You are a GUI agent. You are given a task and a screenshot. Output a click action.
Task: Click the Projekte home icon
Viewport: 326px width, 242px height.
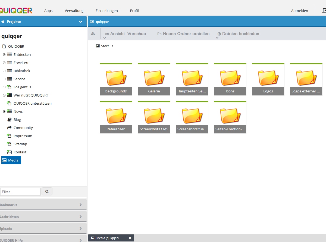click(3, 22)
